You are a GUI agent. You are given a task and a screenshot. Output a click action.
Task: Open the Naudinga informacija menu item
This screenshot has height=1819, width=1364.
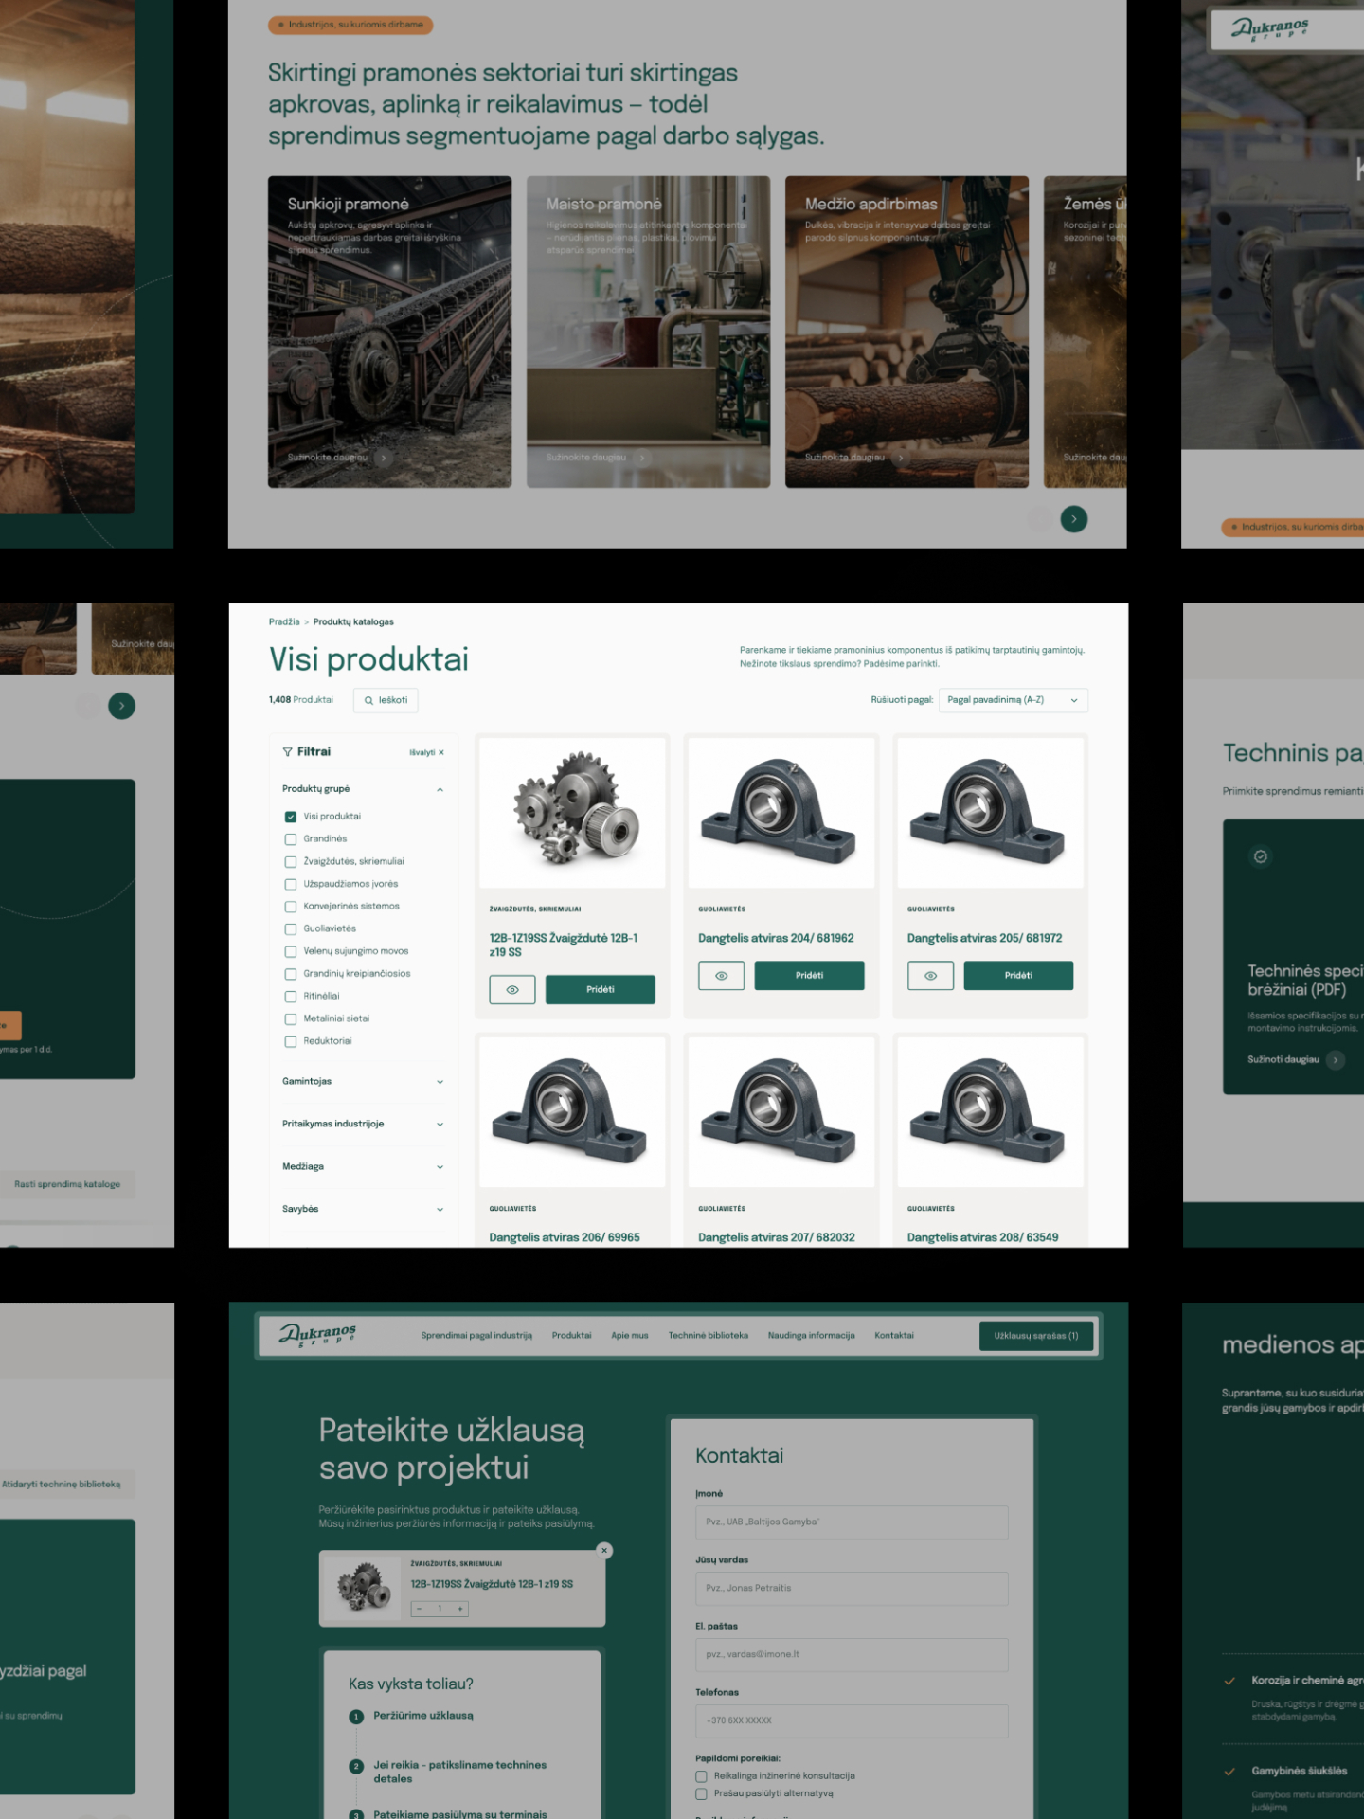[812, 1336]
